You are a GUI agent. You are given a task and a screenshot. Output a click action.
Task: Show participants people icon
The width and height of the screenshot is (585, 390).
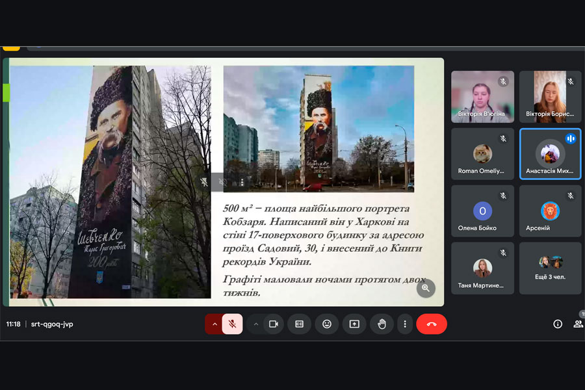(578, 324)
